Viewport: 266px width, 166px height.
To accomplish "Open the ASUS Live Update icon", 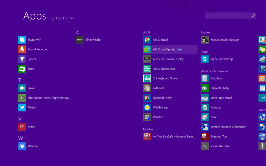I will click(147, 49).
